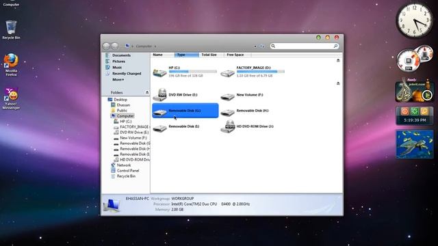Open the address bar history dropdown
438x246 pixels.
tap(255, 46)
